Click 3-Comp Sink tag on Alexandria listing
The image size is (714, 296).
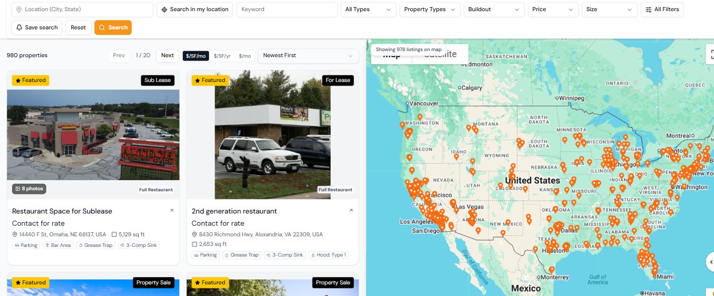(x=285, y=255)
